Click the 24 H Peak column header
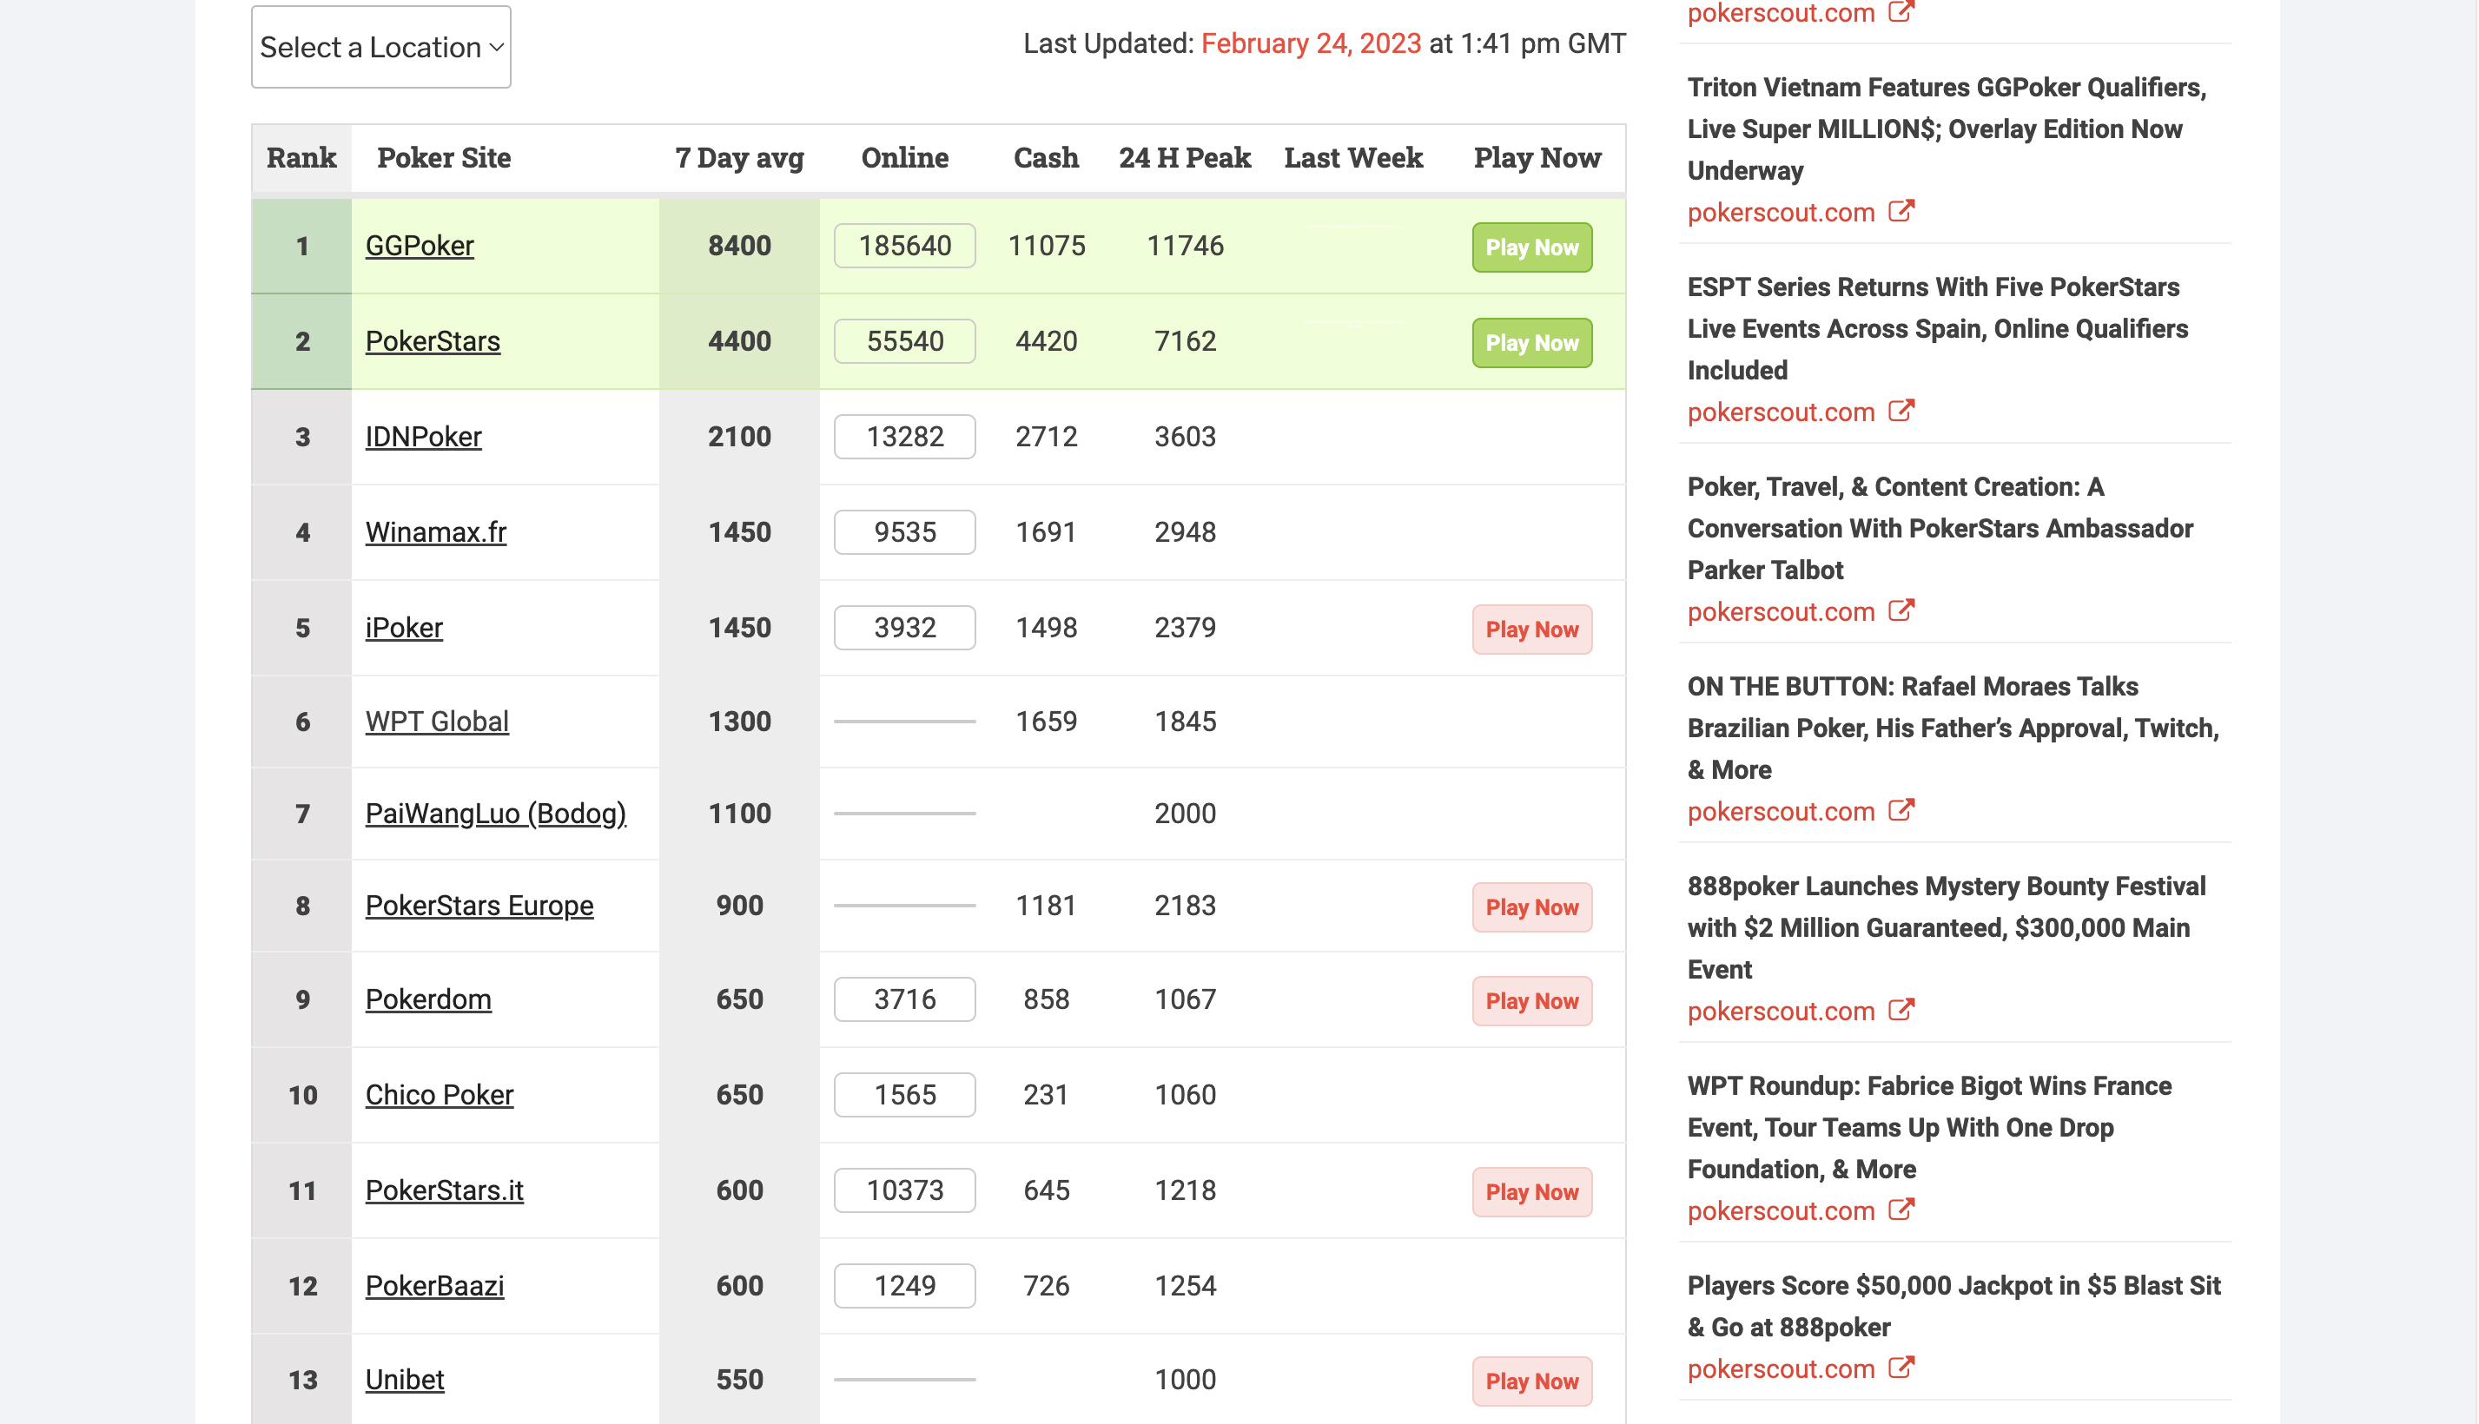Viewport: 2479px width, 1424px height. coord(1185,157)
